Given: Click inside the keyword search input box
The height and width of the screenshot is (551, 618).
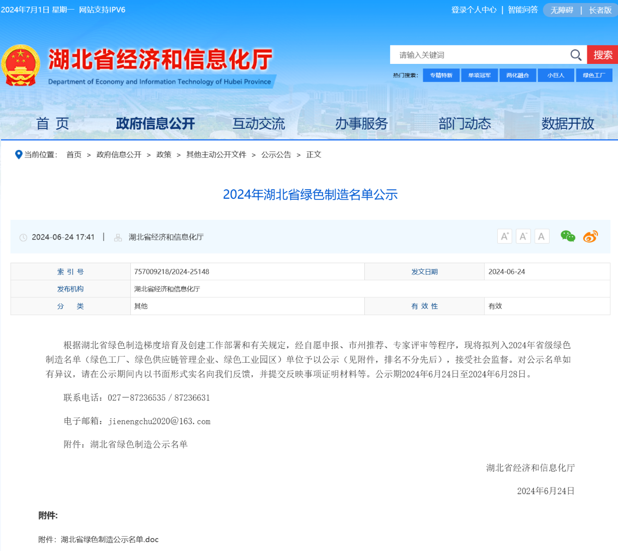Looking at the screenshot, I should pyautogui.click(x=478, y=55).
